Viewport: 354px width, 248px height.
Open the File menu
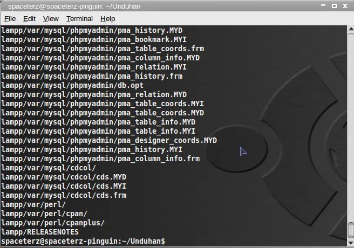tap(10, 19)
